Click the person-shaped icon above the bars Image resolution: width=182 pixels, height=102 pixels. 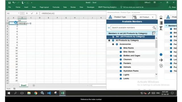coord(161,17)
